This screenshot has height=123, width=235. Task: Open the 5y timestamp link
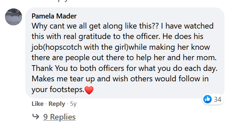point(73,104)
